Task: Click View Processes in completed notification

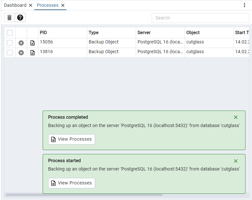Action: [72, 139]
